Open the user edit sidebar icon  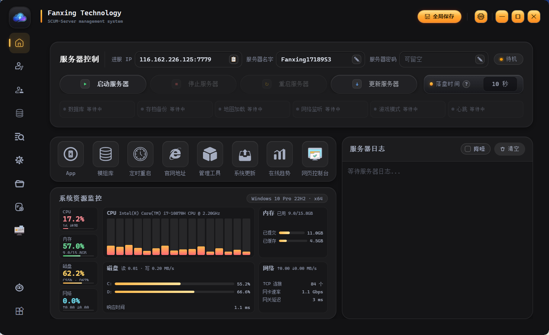point(19,66)
